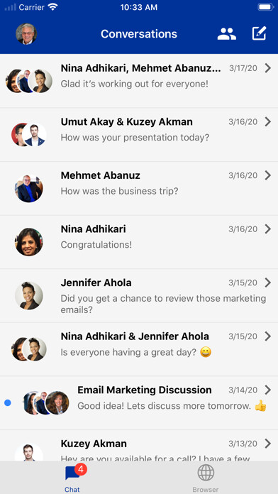The height and width of the screenshot is (494, 278).
Task: Open Mehmet Abanuz's avatar photo
Action: (x=29, y=188)
